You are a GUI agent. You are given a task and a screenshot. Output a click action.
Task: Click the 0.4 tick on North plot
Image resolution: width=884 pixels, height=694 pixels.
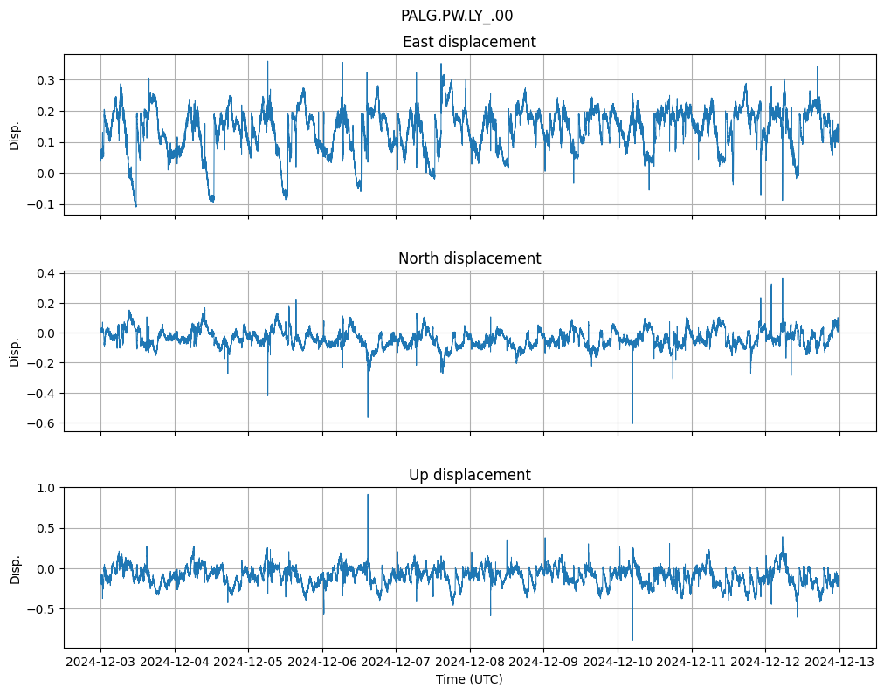coord(47,273)
